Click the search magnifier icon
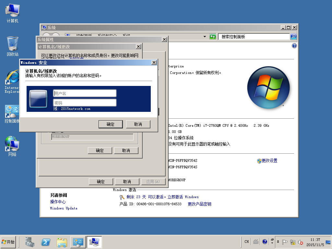The height and width of the screenshot is (249, 332). tap(293, 37)
